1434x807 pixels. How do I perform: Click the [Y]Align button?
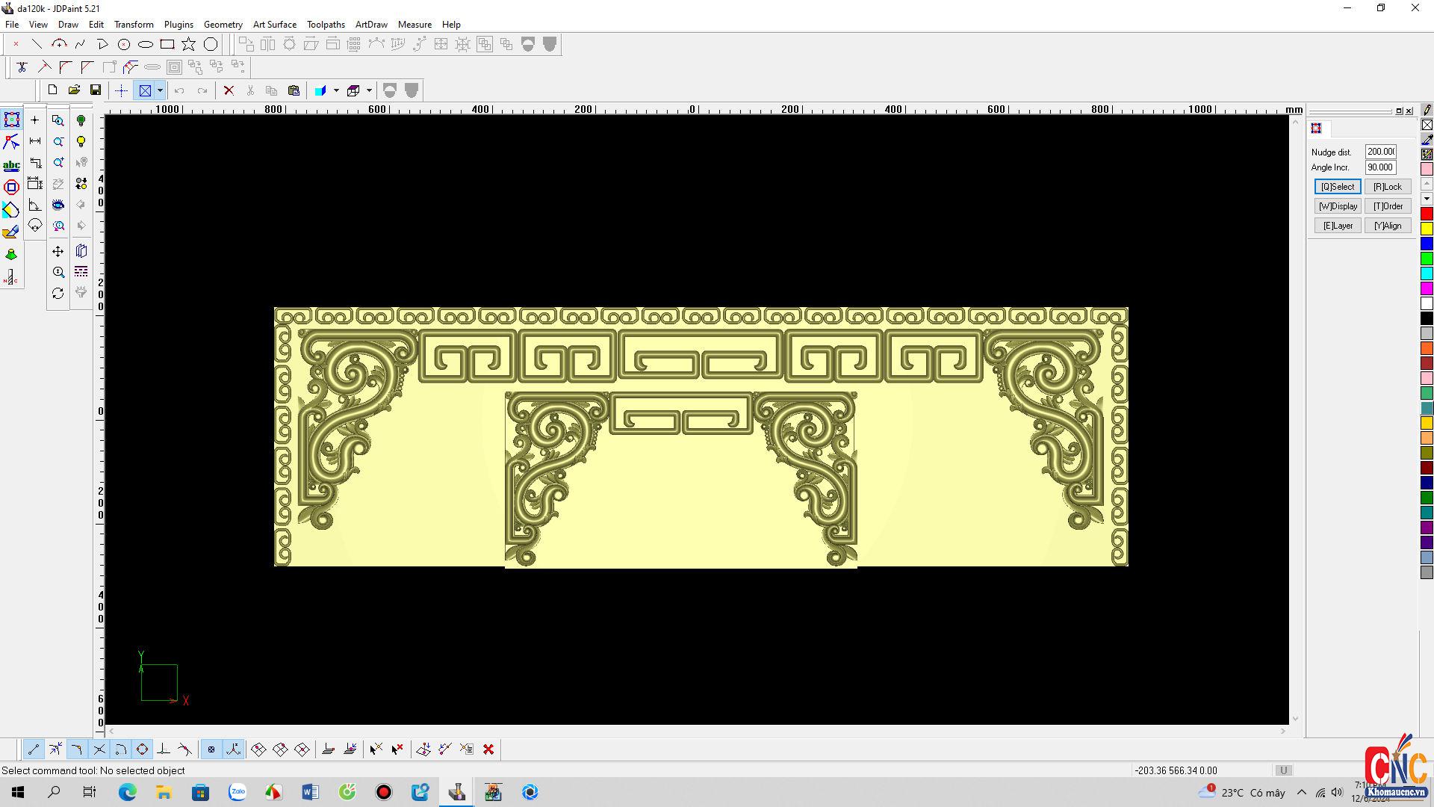(1387, 226)
